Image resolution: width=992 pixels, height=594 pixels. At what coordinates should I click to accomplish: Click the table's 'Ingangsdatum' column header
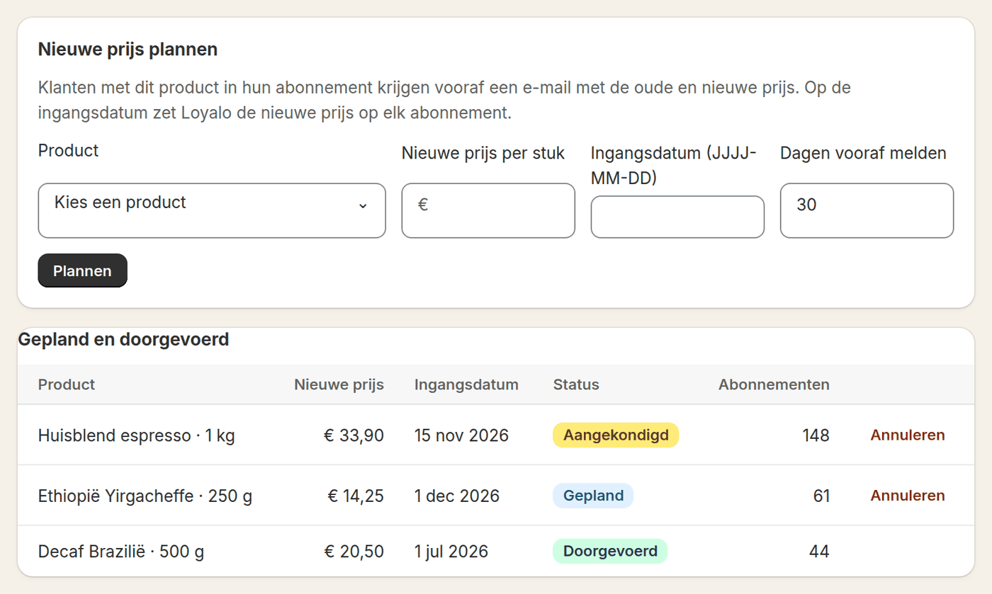pos(466,384)
